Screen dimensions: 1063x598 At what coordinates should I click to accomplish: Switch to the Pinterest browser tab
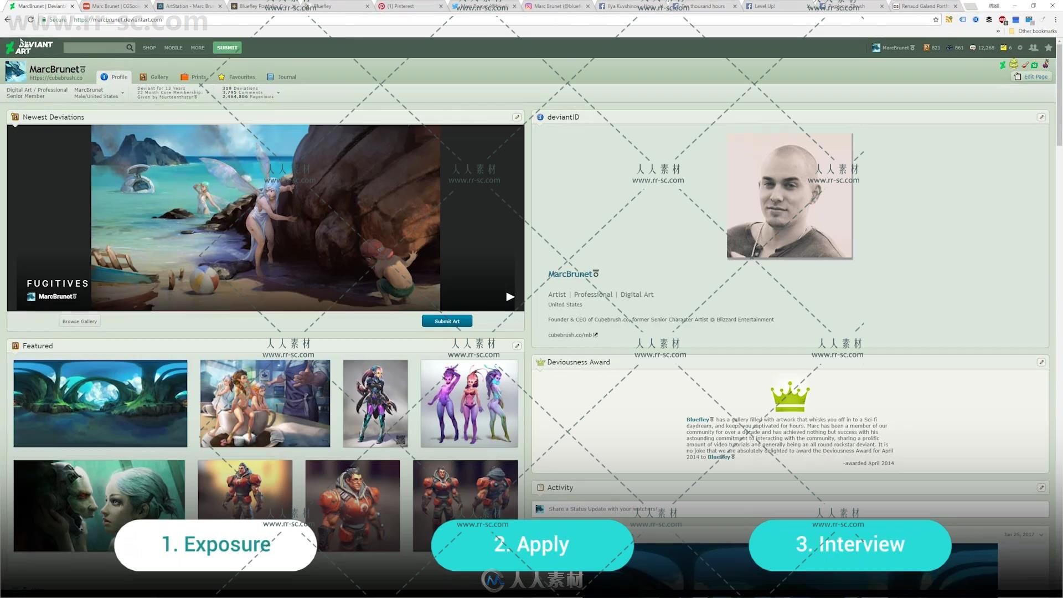(x=410, y=6)
